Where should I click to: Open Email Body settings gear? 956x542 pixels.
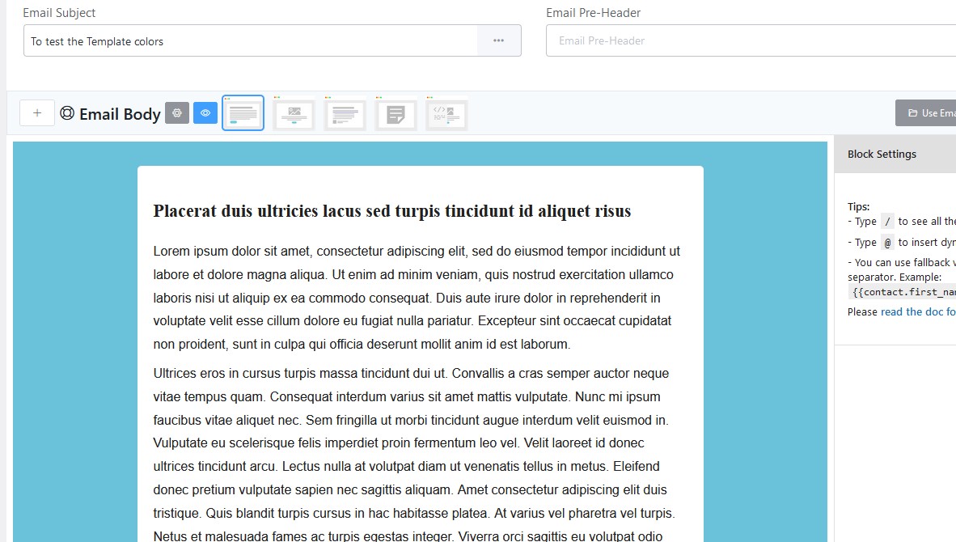click(x=177, y=112)
